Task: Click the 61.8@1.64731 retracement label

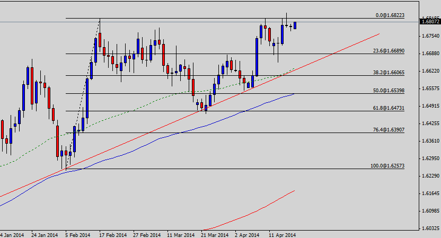Action: (x=389, y=108)
